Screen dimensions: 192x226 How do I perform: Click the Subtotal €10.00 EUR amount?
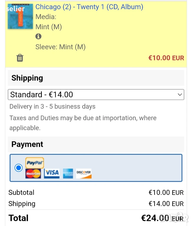tap(166, 192)
